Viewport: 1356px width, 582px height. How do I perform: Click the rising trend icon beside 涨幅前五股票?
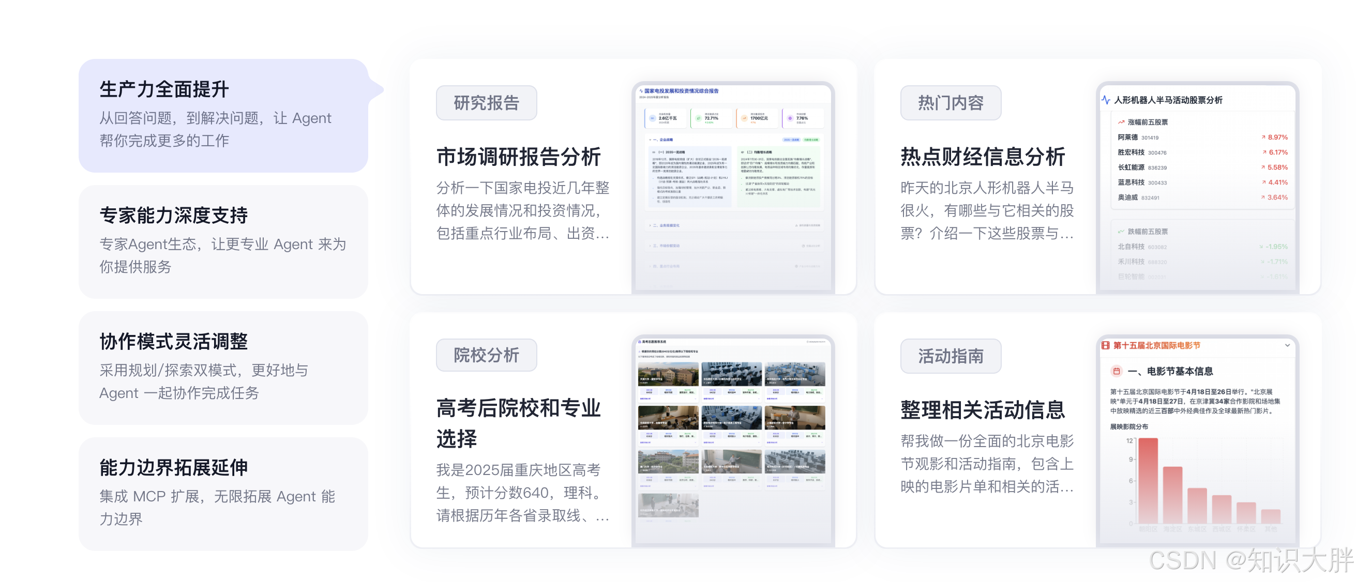pyautogui.click(x=1121, y=122)
